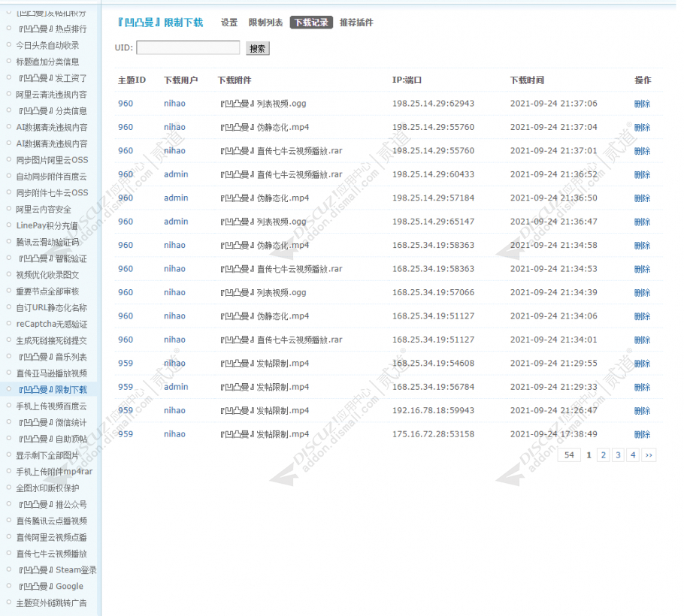
Task: Go to page 4
Action: [633, 455]
